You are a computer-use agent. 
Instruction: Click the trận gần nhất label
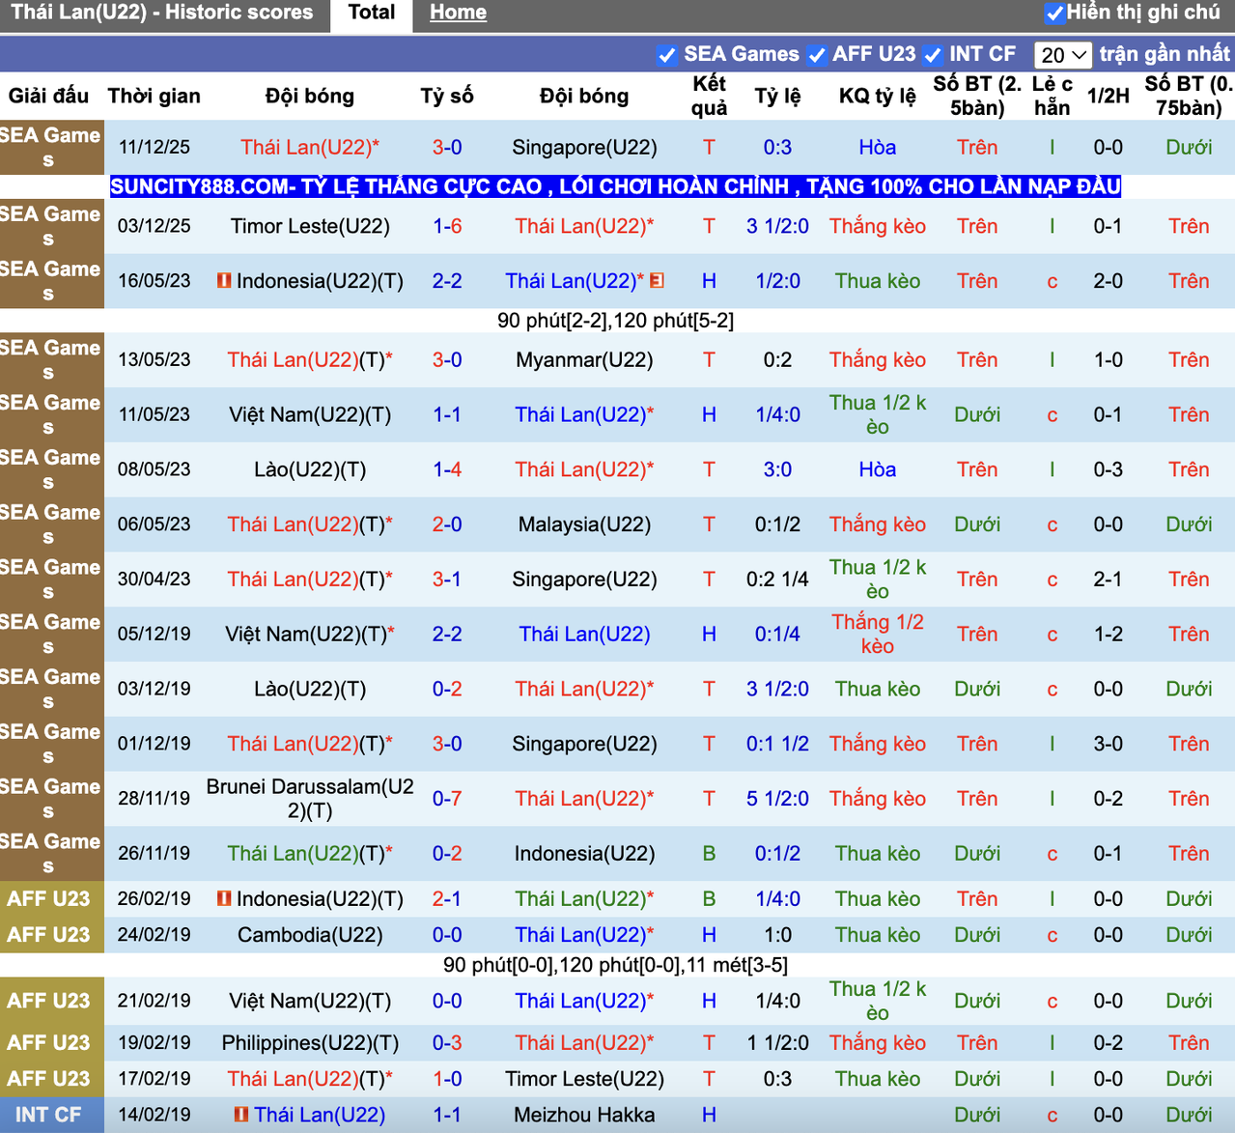point(1165,54)
